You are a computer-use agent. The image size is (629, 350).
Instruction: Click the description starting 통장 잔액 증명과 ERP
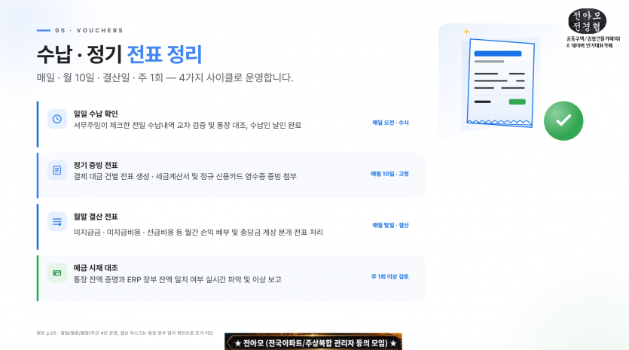coord(177,279)
